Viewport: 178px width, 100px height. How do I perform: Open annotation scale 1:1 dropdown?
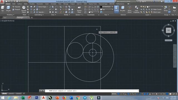tap(153, 94)
